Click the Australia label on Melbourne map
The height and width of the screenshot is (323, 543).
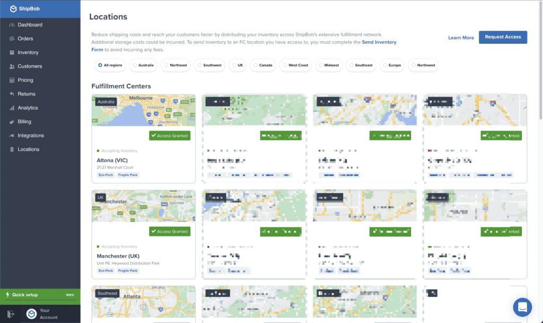click(106, 102)
